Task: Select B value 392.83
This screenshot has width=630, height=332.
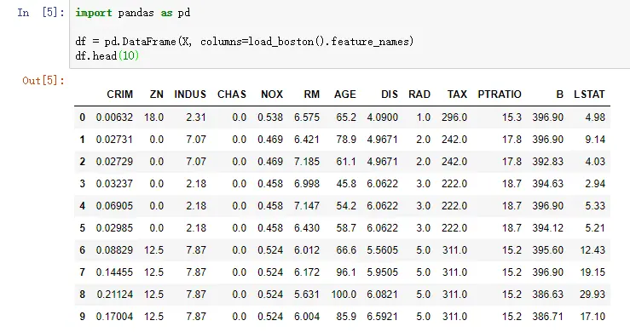Action: click(x=548, y=162)
